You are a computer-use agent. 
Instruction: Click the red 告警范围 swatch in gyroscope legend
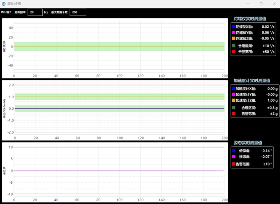[x=234, y=52]
